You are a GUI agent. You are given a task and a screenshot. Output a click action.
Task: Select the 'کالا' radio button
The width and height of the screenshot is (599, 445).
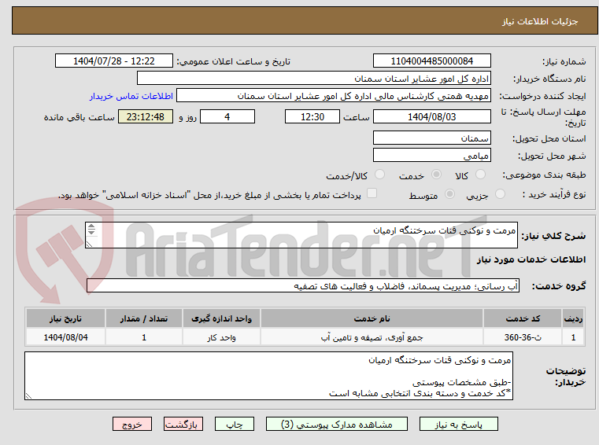pos(480,175)
